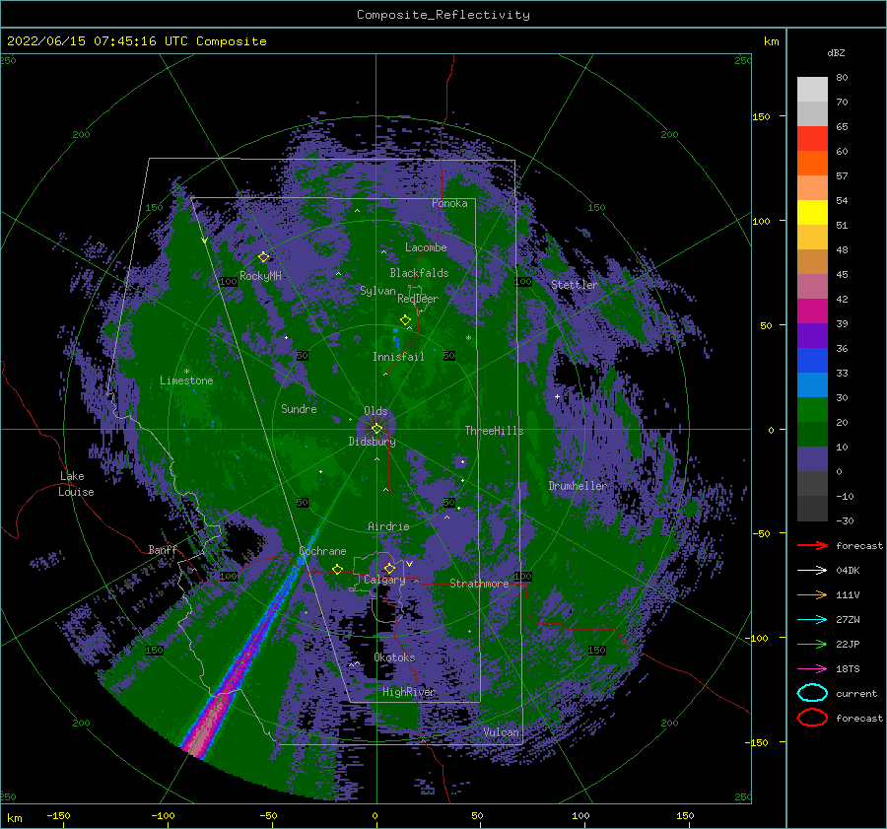This screenshot has height=829, width=887.
Task: Click the yellow diamond marker above Calgary
Action: click(389, 567)
